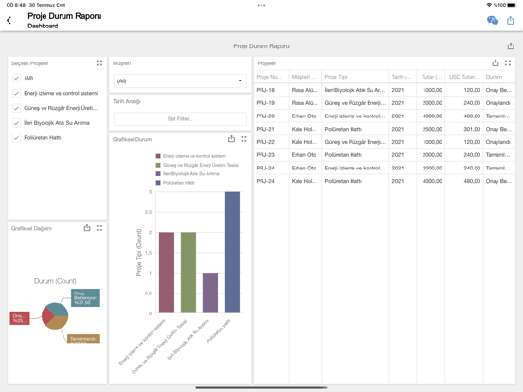Export the Projeler table
Image resolution: width=523 pixels, height=392 pixels.
click(496, 62)
